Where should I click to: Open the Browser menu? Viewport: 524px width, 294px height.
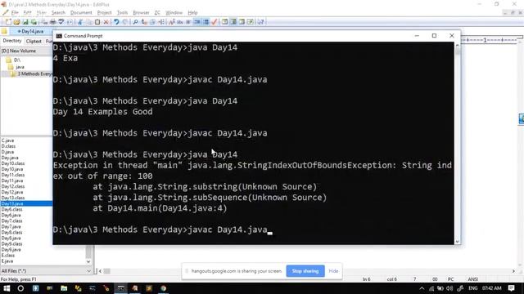click(141, 13)
